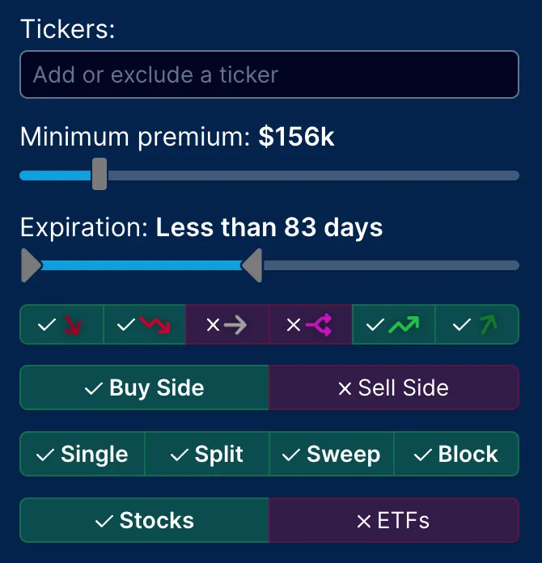Turn off the Block filter

pyautogui.click(x=456, y=454)
